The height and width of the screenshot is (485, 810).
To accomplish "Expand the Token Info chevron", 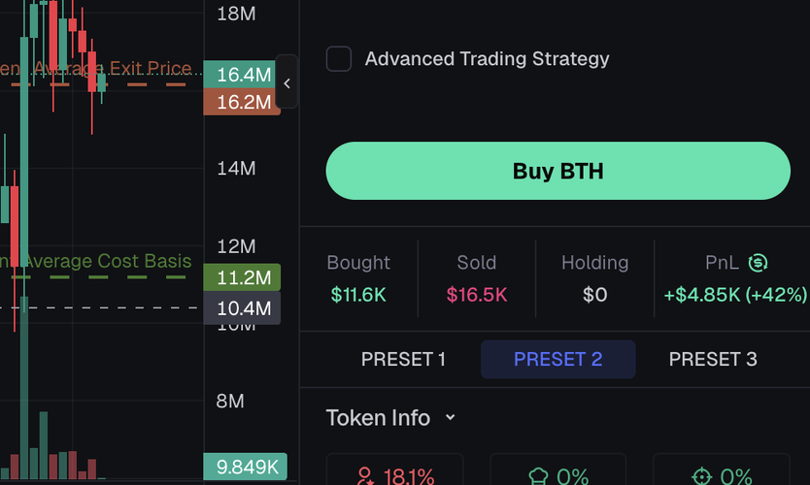I will tap(451, 417).
